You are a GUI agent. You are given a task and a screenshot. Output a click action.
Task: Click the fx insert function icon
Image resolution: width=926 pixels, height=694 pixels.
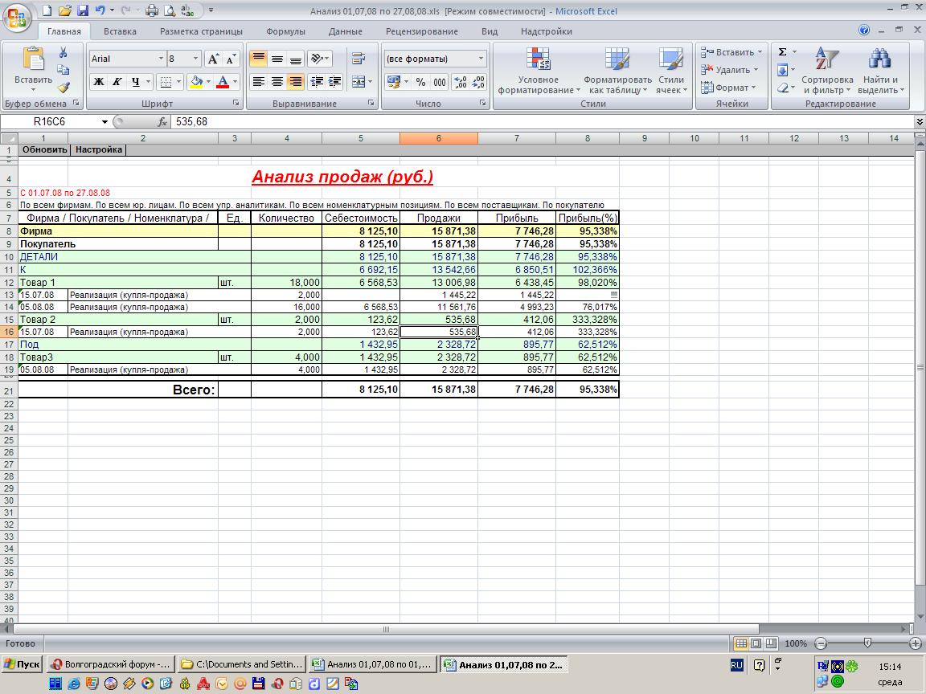pos(162,122)
